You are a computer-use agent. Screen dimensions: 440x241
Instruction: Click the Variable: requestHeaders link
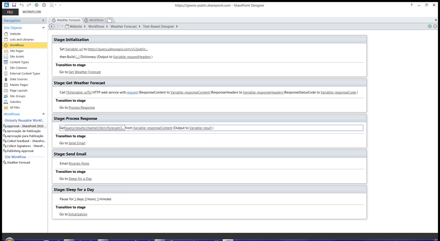click(x=132, y=57)
